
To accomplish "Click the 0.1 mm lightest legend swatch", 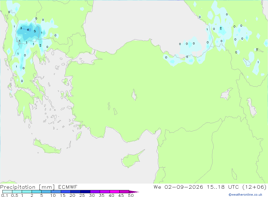I will tap(7, 192).
